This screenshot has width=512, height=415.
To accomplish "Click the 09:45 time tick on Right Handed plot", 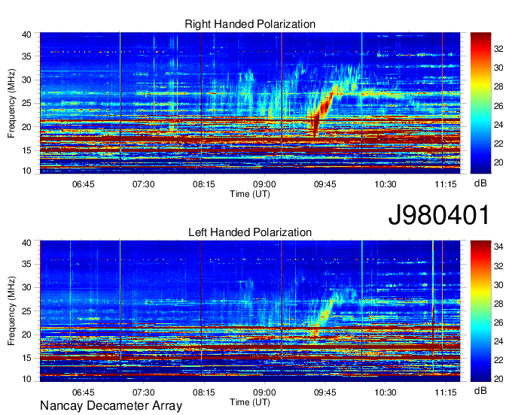I will [x=325, y=184].
